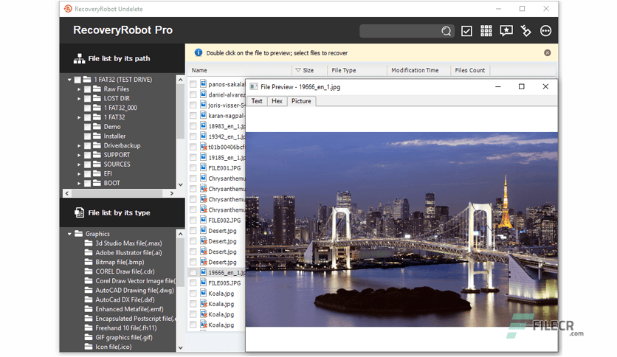The height and width of the screenshot is (357, 617).
Task: Click the GIF graphics file folder icon
Action: pos(89,337)
